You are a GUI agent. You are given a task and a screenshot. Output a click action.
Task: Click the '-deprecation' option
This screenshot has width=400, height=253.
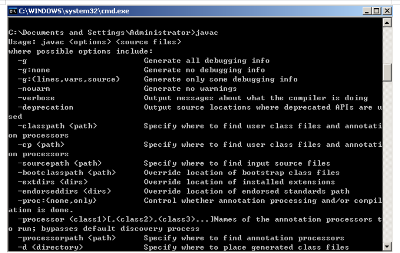[x=46, y=107]
